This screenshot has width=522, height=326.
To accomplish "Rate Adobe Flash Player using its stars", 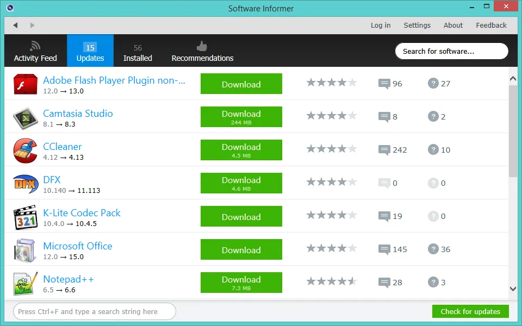I will pos(332,83).
